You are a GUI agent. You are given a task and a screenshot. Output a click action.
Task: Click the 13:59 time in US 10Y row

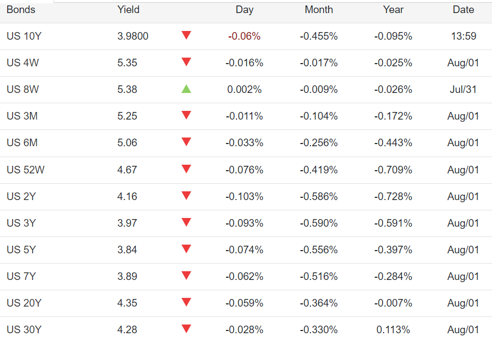coord(464,36)
